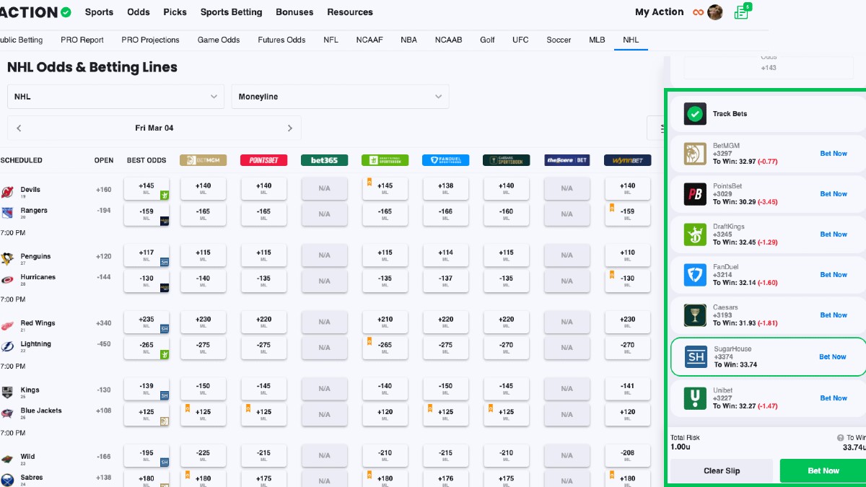
Task: Open the Kings team logo
Action: 7,392
